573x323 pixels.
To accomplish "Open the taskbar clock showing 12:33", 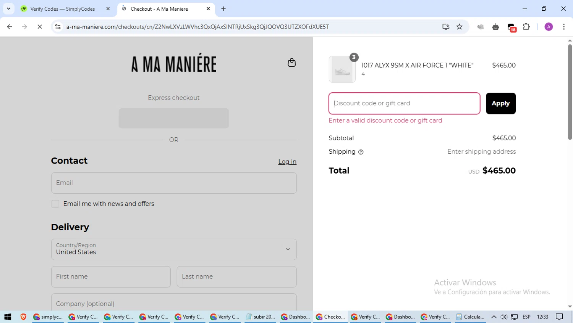I will point(542,317).
